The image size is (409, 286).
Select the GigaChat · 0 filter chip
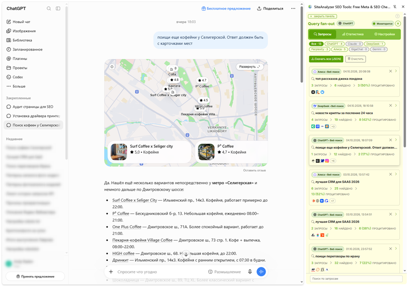tap(359, 49)
